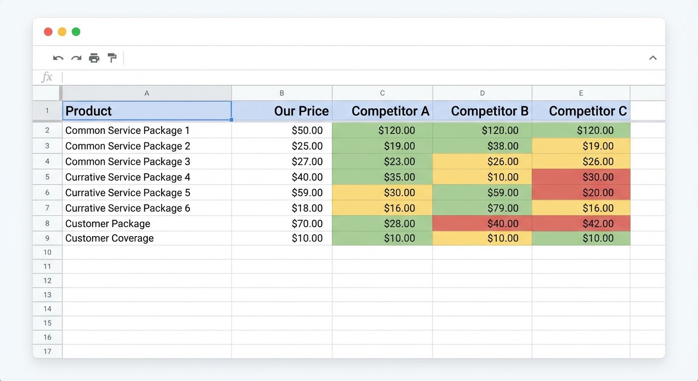This screenshot has height=381, width=698.
Task: Click the fx formula icon
Action: (47, 77)
